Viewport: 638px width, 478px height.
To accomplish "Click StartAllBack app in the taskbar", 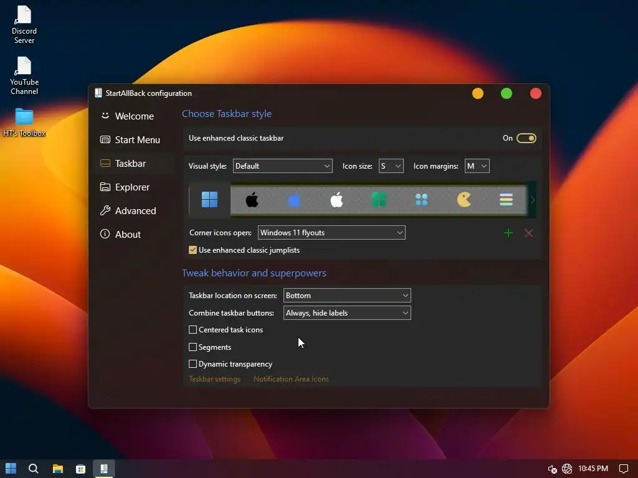I will [104, 469].
